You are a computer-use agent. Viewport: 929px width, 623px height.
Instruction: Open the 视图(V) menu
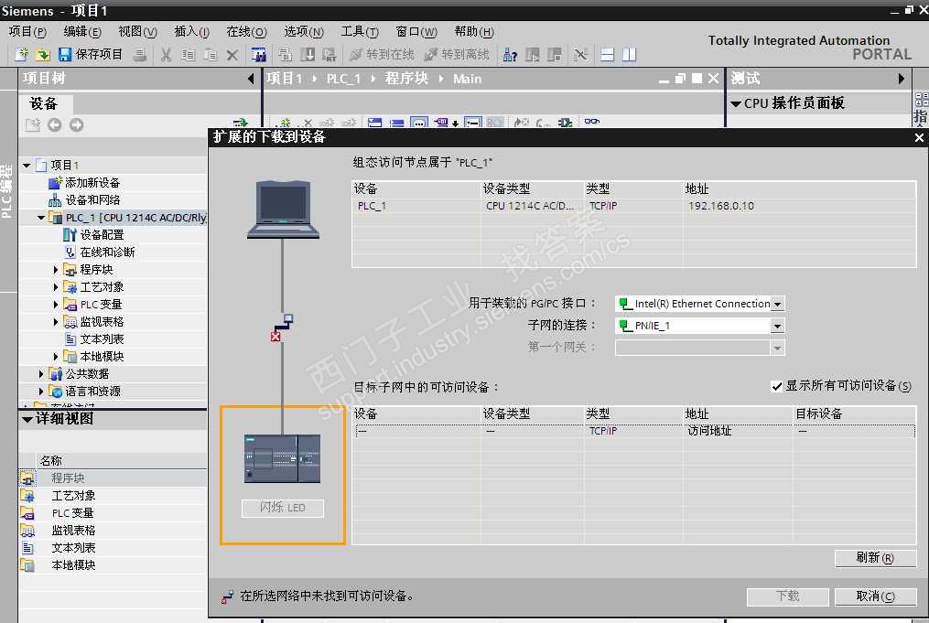tap(137, 31)
